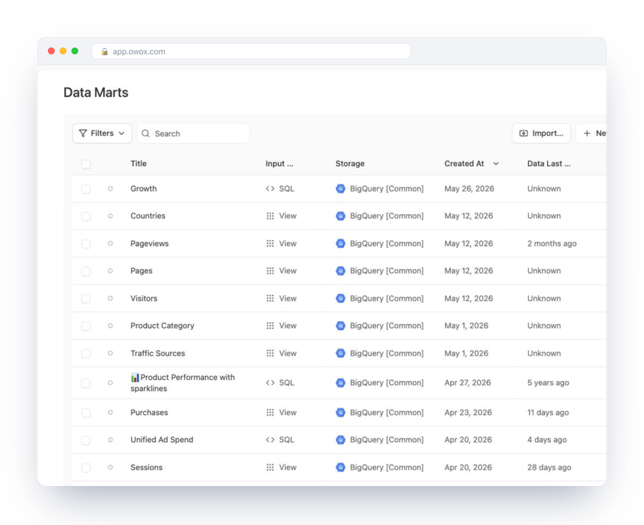The height and width of the screenshot is (525, 644).
Task: Click the View grid icon in Product Category row
Action: (270, 325)
